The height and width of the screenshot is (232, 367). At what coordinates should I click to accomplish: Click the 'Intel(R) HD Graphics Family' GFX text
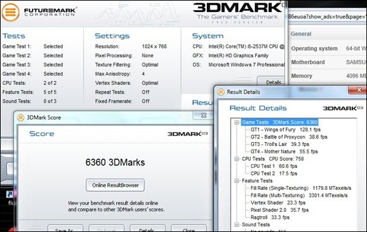(238, 55)
